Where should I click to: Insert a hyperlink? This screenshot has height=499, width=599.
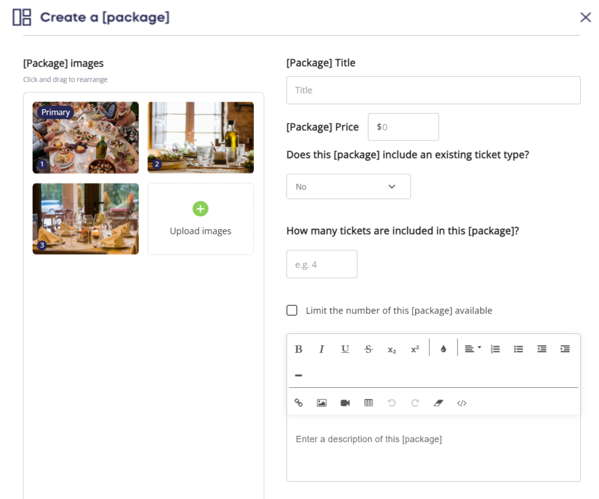(298, 402)
